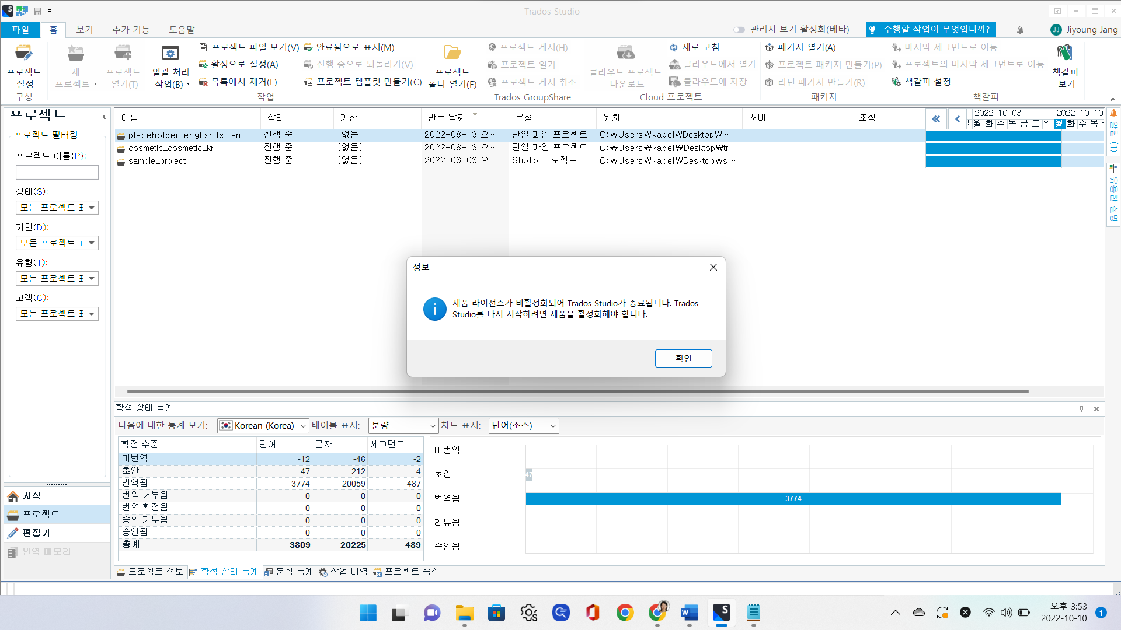Click 패키지 열기

coord(800,47)
